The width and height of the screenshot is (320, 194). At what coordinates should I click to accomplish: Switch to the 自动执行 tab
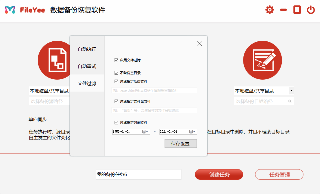click(87, 49)
